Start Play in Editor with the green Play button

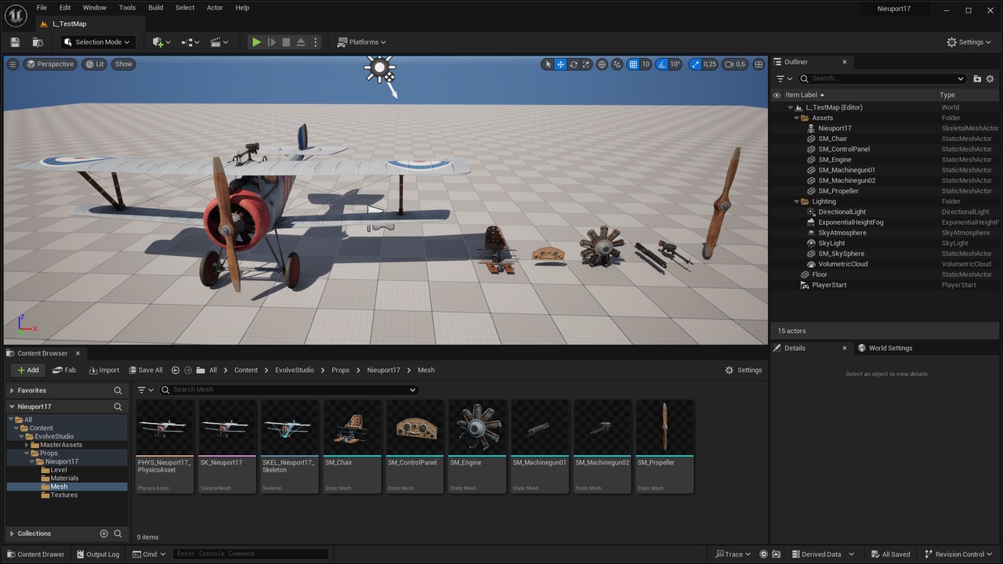[x=256, y=42]
